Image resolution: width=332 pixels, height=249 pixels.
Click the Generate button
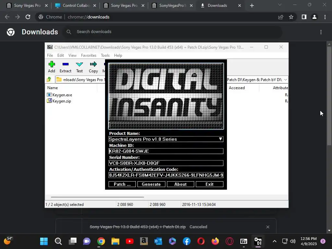151,184
